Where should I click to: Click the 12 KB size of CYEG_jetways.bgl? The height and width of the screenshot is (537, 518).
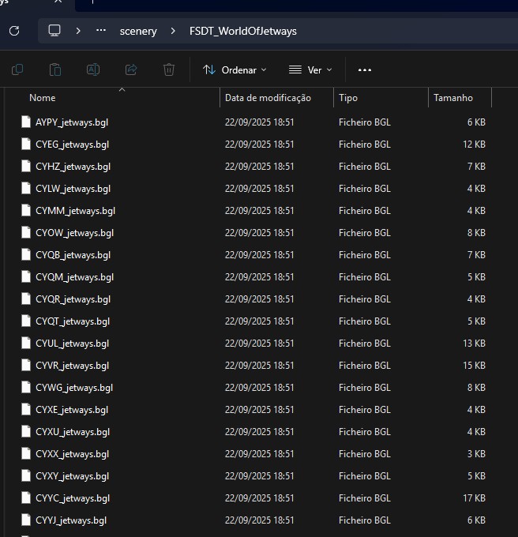pos(474,145)
